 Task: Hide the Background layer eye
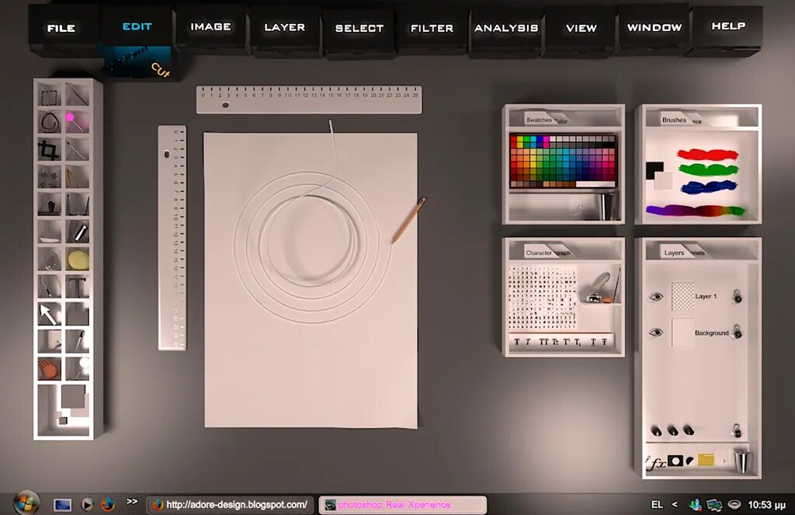tap(656, 332)
